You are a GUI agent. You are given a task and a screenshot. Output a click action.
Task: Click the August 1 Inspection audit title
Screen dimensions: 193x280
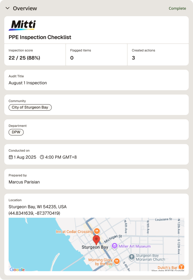point(27,83)
